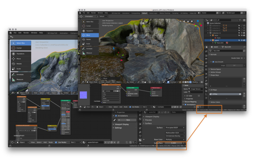Viewport: 260px width, 160px height.
Task: Expand Collection 11 tree arrow
Action: 208,33
